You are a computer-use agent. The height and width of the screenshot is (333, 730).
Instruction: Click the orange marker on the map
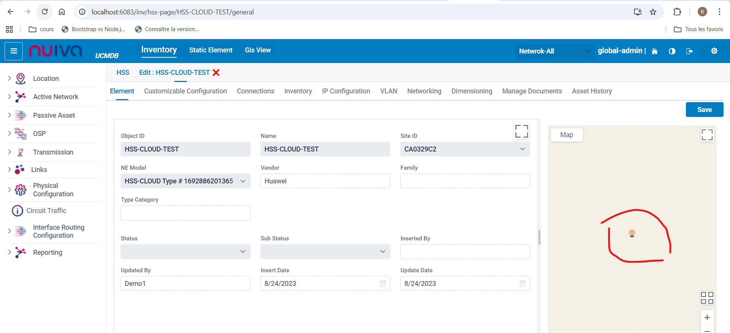pyautogui.click(x=632, y=234)
